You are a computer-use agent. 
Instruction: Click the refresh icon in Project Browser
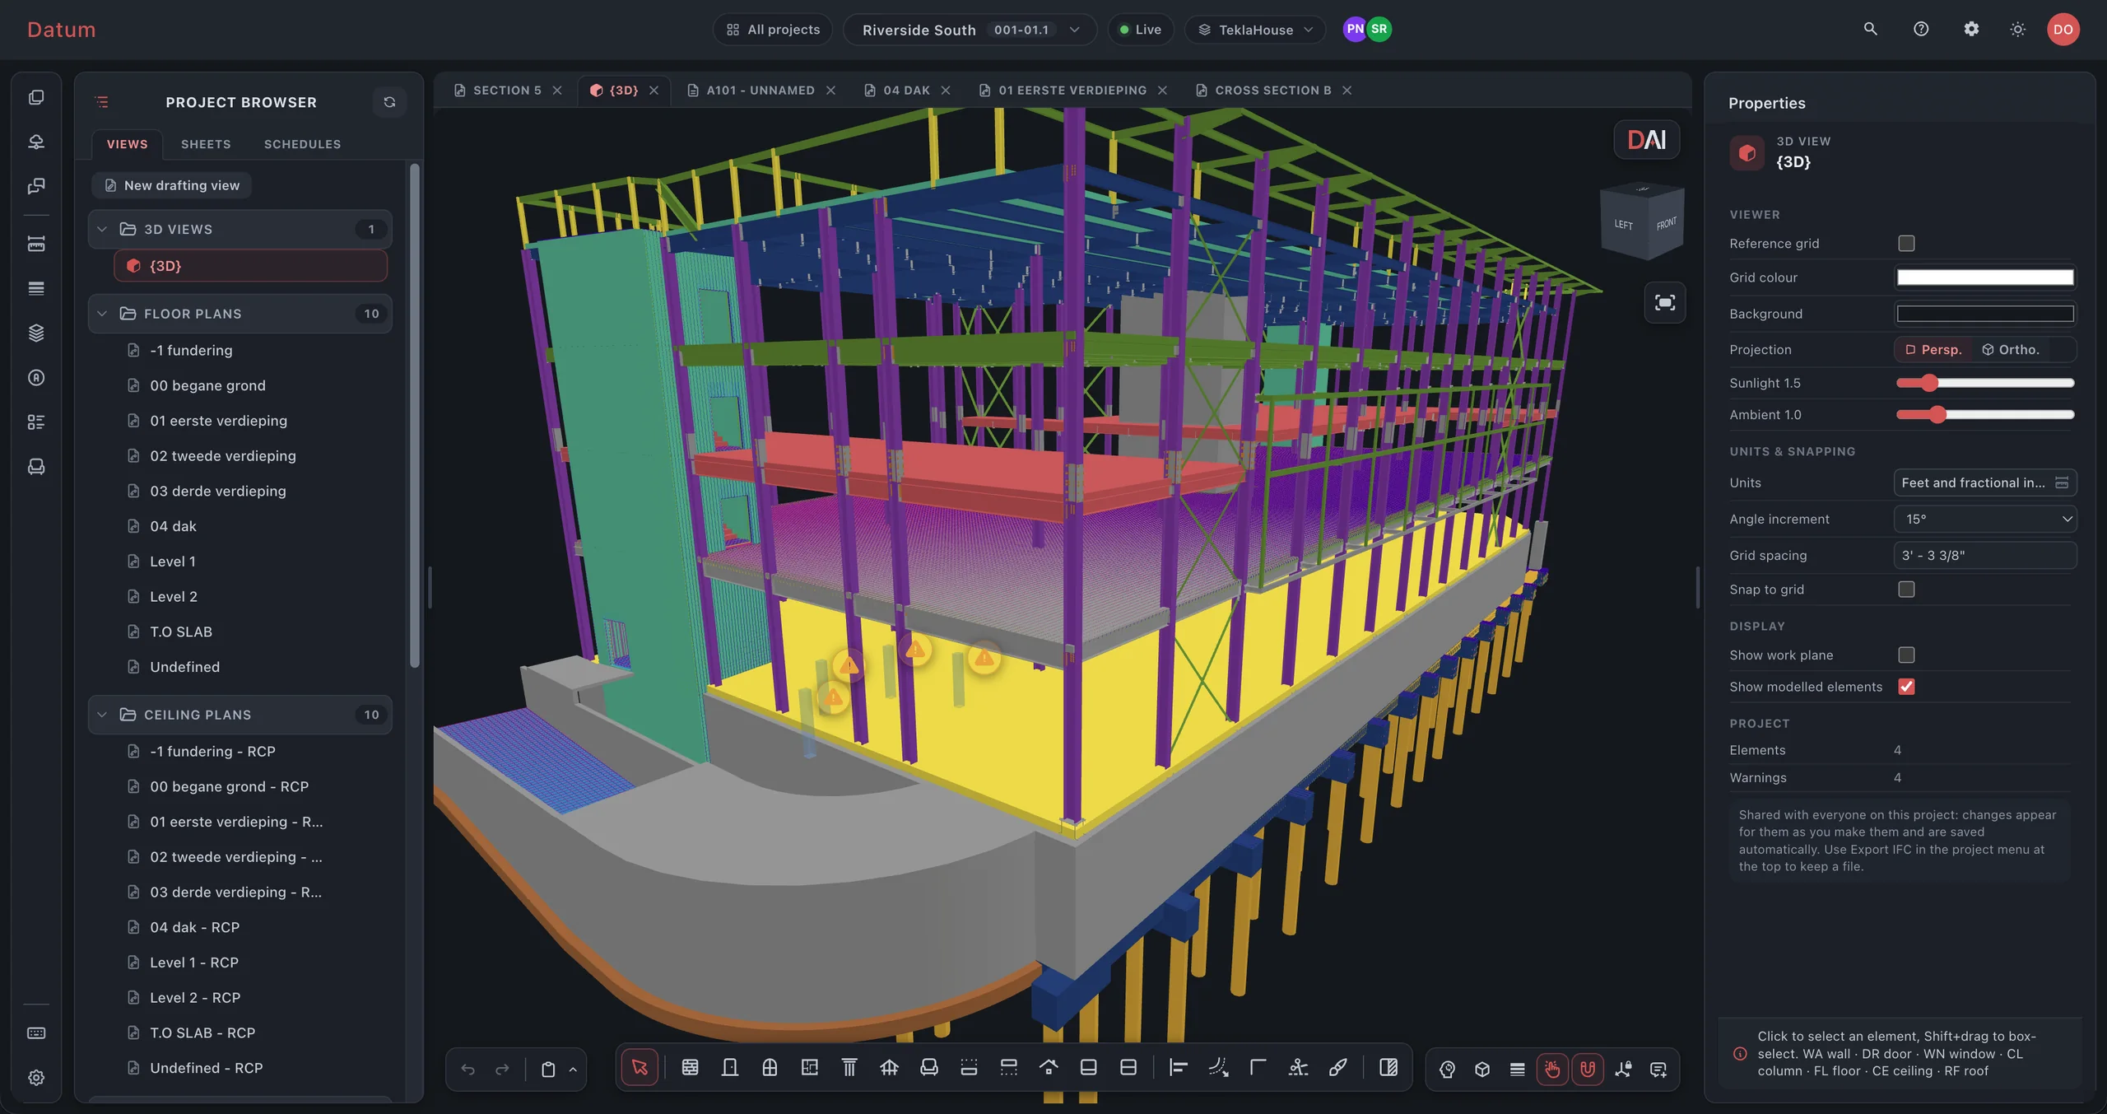coord(389,102)
